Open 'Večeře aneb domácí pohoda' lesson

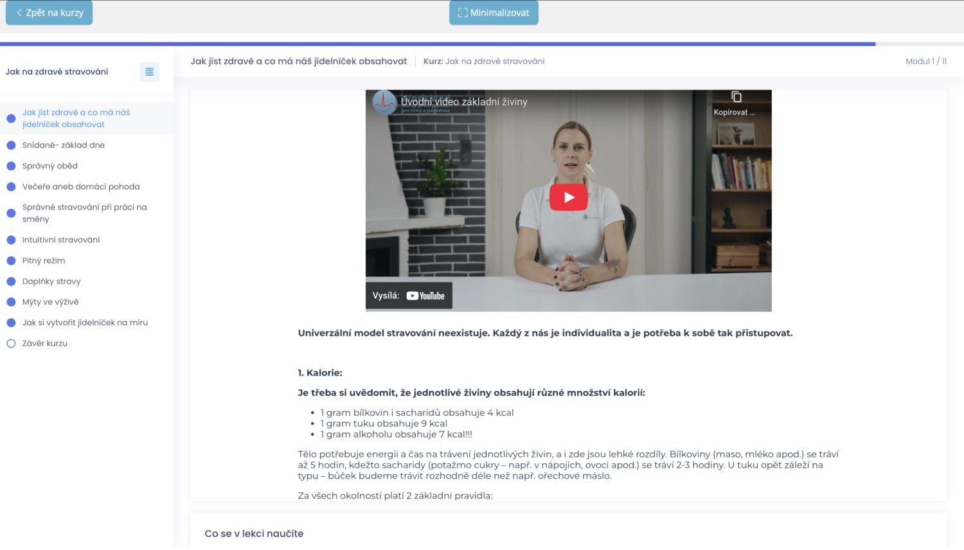click(81, 187)
